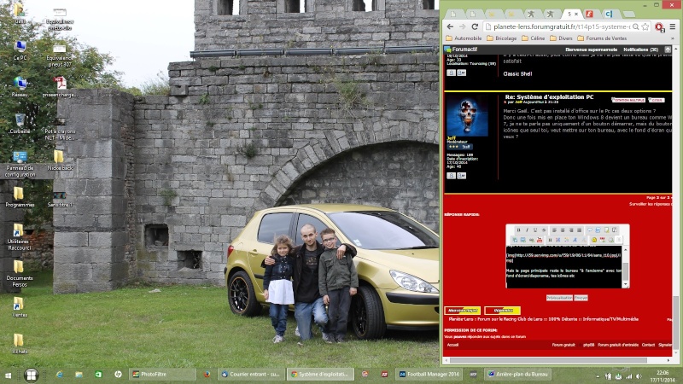The image size is (683, 384).
Task: Click the Citation multiple button
Action: (628, 100)
